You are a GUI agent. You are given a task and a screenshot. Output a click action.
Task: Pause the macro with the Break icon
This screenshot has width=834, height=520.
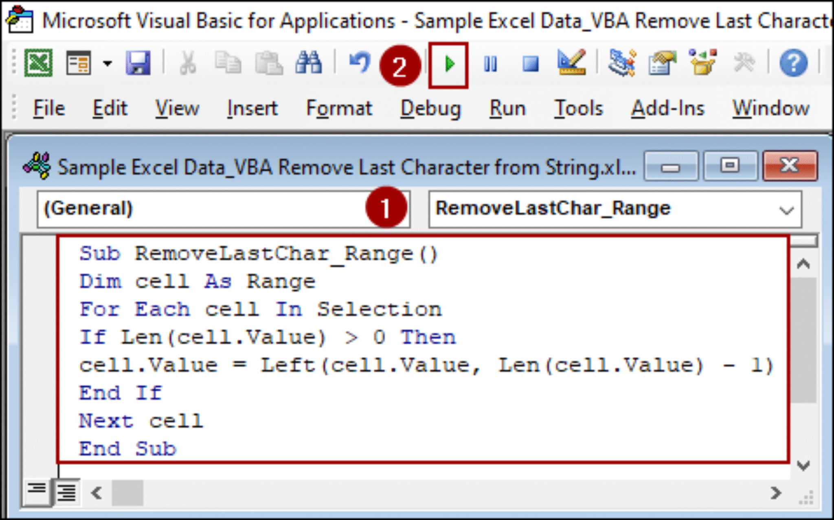(x=491, y=64)
